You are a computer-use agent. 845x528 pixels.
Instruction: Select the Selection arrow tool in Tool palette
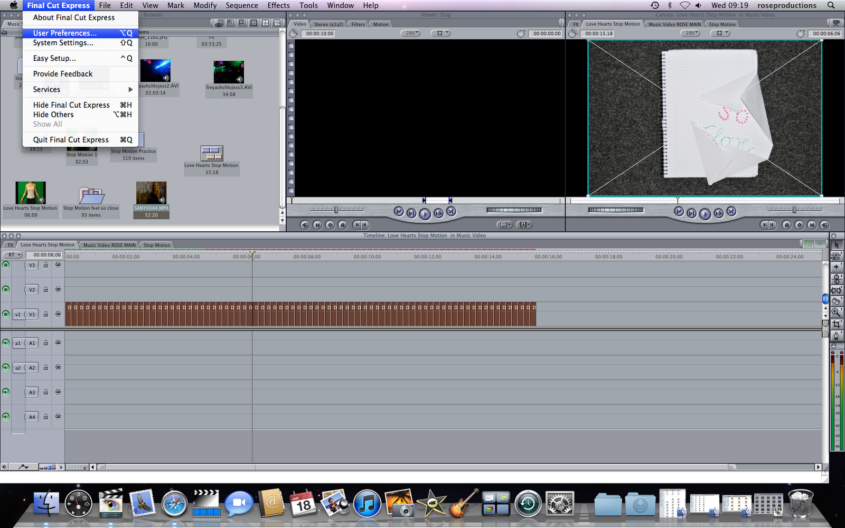tap(837, 245)
